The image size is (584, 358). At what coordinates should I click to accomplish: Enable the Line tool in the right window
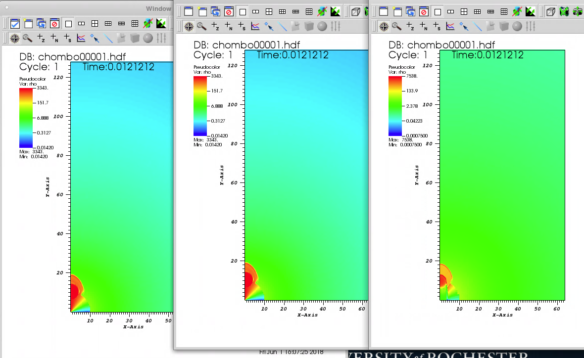(478, 26)
